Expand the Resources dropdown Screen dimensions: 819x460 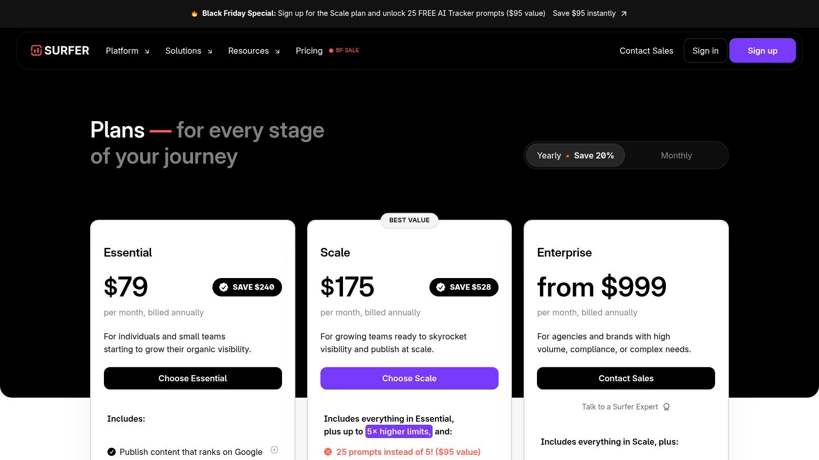pos(249,51)
